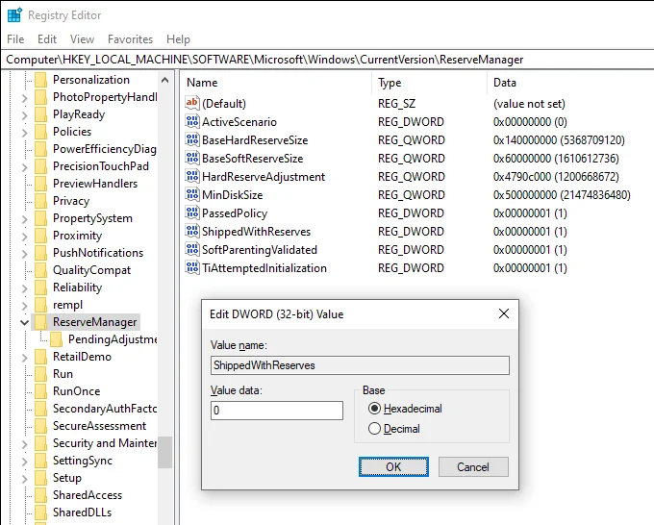Click the BaseHardReserveSize value icon

tap(191, 139)
